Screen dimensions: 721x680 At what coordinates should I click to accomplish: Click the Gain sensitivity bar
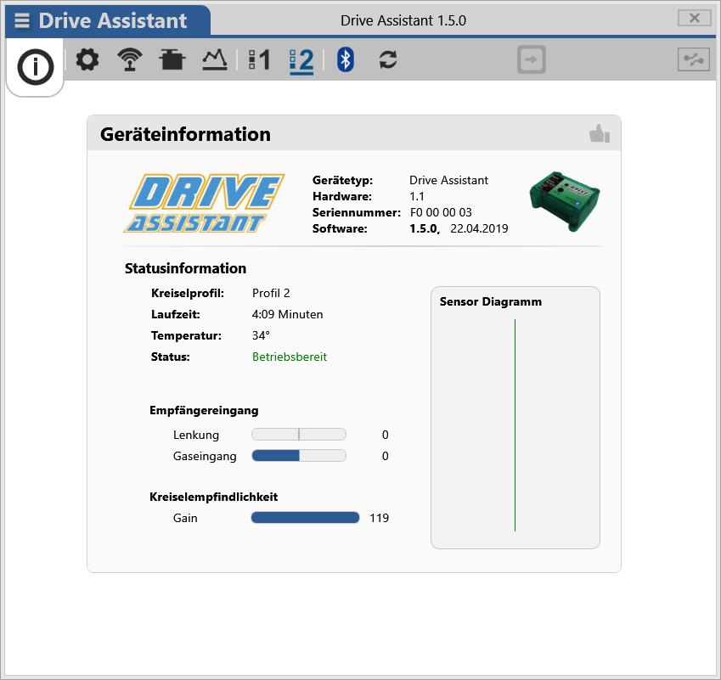[x=306, y=518]
